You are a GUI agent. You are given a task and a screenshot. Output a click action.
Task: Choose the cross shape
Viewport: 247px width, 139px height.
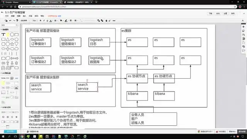tap(8, 49)
